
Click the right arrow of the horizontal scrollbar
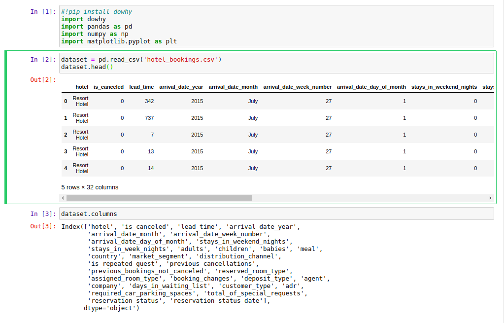coord(491,198)
